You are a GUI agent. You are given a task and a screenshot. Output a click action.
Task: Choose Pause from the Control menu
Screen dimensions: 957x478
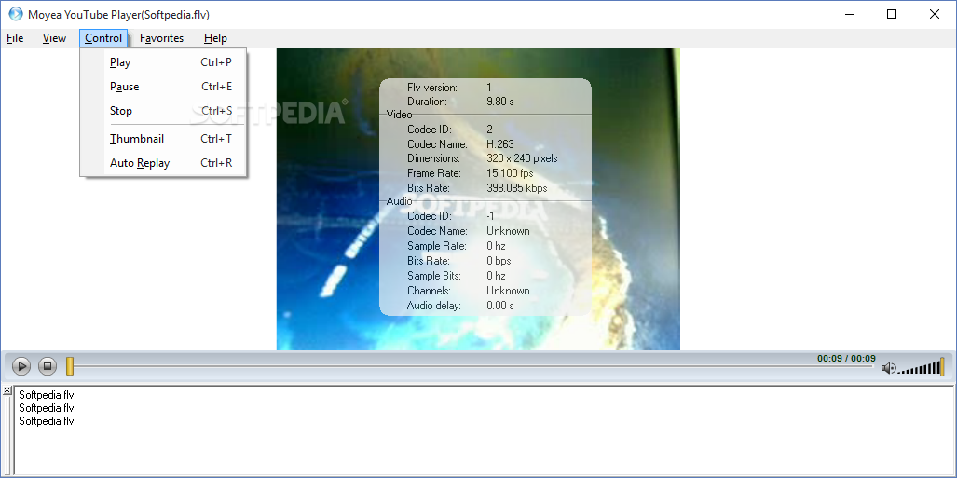coord(164,87)
